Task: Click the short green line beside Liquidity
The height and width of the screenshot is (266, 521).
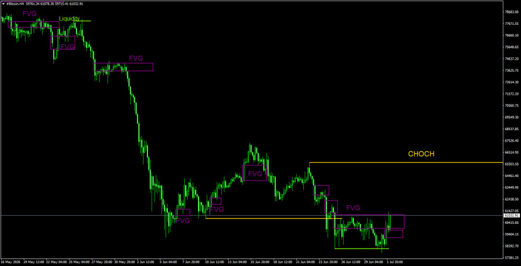Action: coord(83,21)
